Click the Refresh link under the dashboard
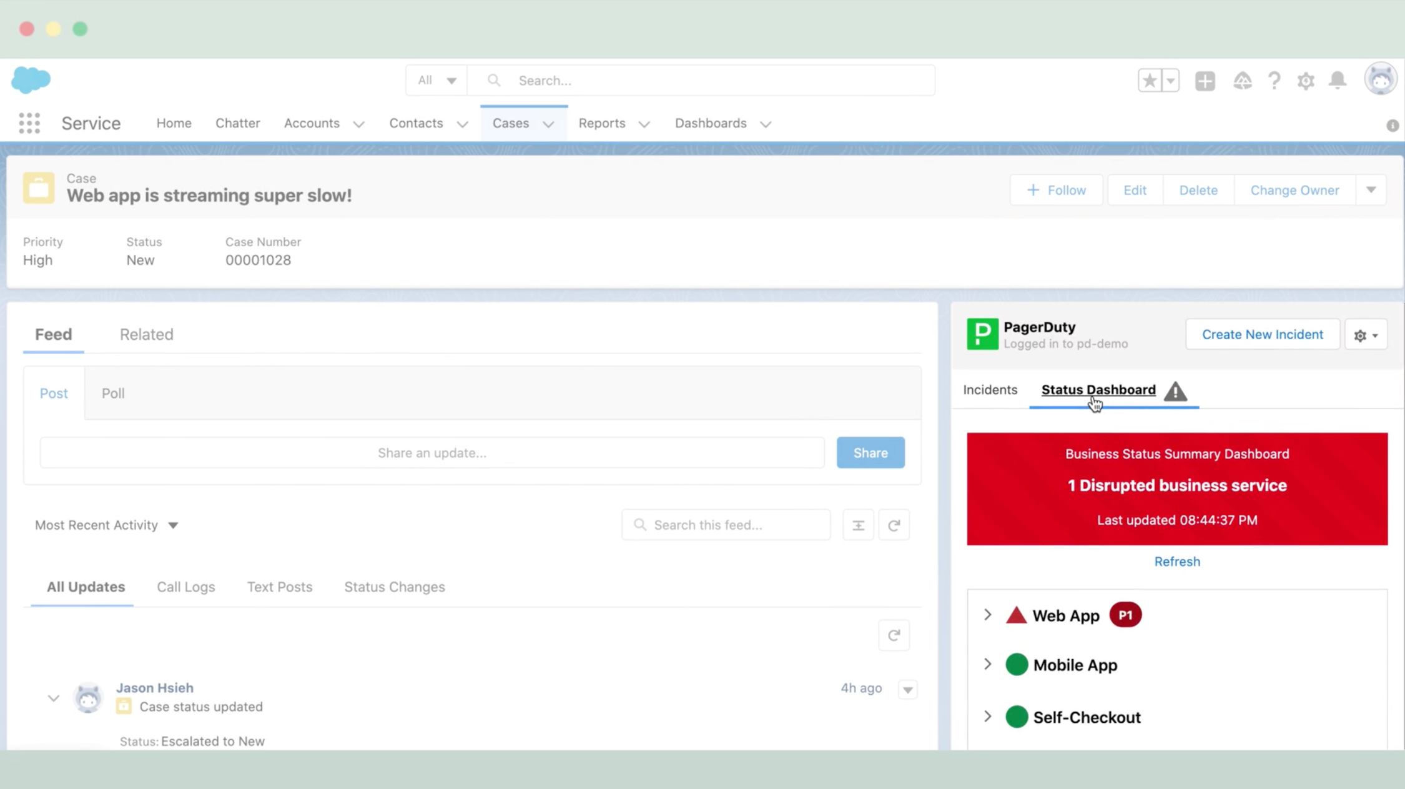This screenshot has height=789, width=1405. [1176, 561]
